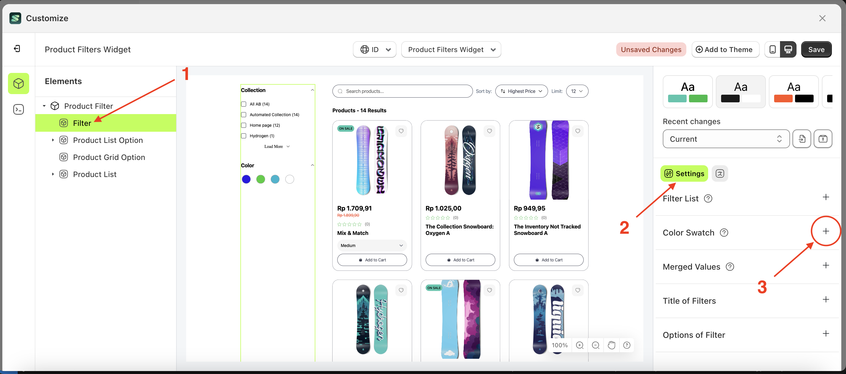Open the Highest Price sort dropdown
The width and height of the screenshot is (846, 374).
[x=521, y=91]
